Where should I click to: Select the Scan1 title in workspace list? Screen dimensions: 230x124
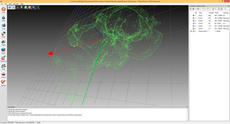pyautogui.click(x=200, y=15)
